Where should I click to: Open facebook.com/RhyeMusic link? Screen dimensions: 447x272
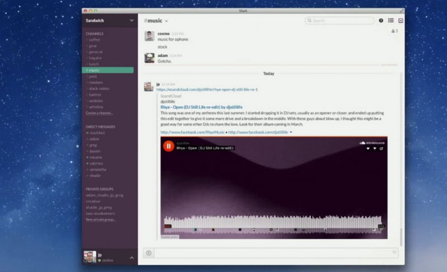[x=192, y=132]
